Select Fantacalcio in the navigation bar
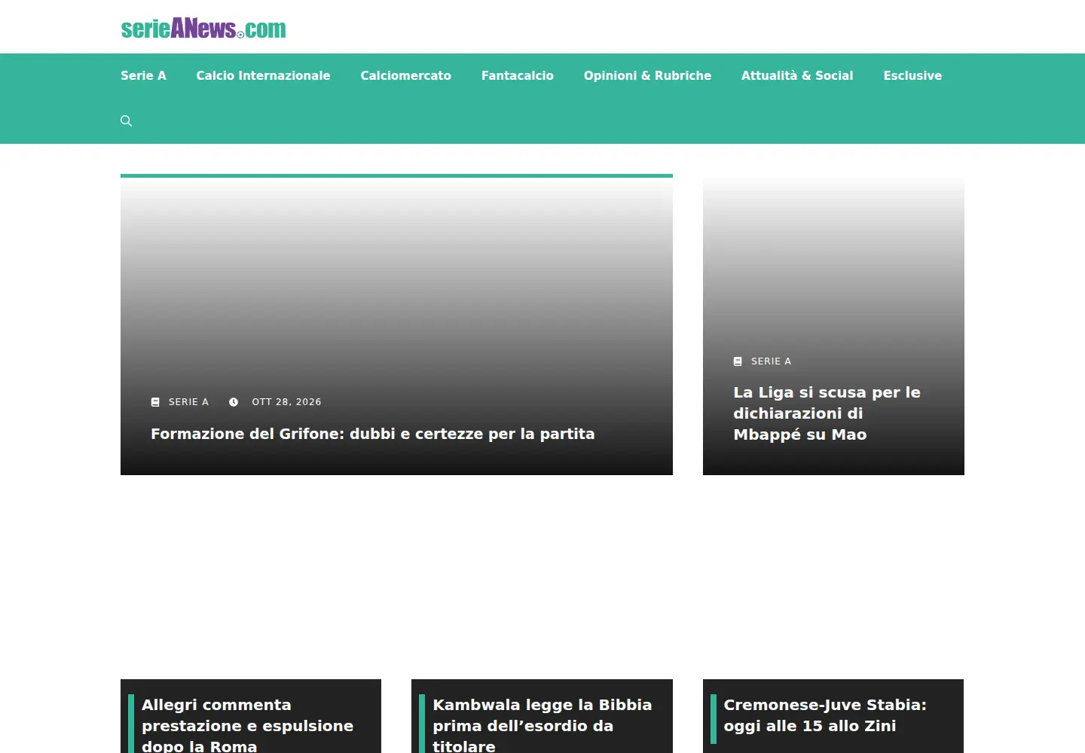The image size is (1085, 753). coord(518,75)
